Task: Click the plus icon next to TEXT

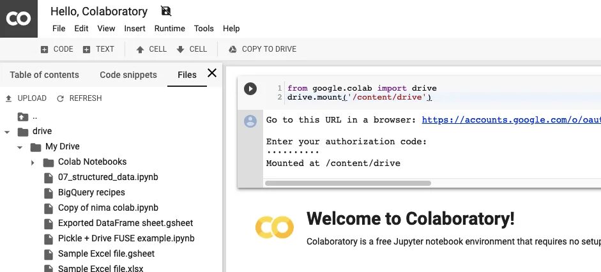Action: (87, 49)
